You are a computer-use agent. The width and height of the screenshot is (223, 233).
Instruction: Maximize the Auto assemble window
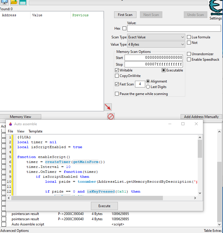point(183,124)
